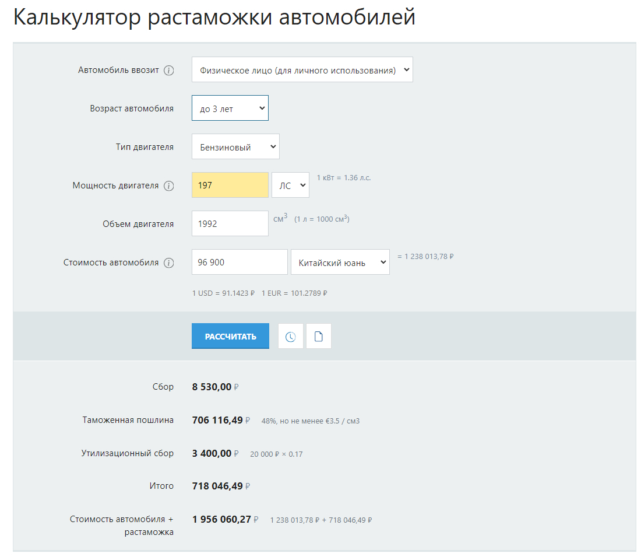
Task: Open the "Физическое лицо" importer dropdown
Action: tap(302, 70)
